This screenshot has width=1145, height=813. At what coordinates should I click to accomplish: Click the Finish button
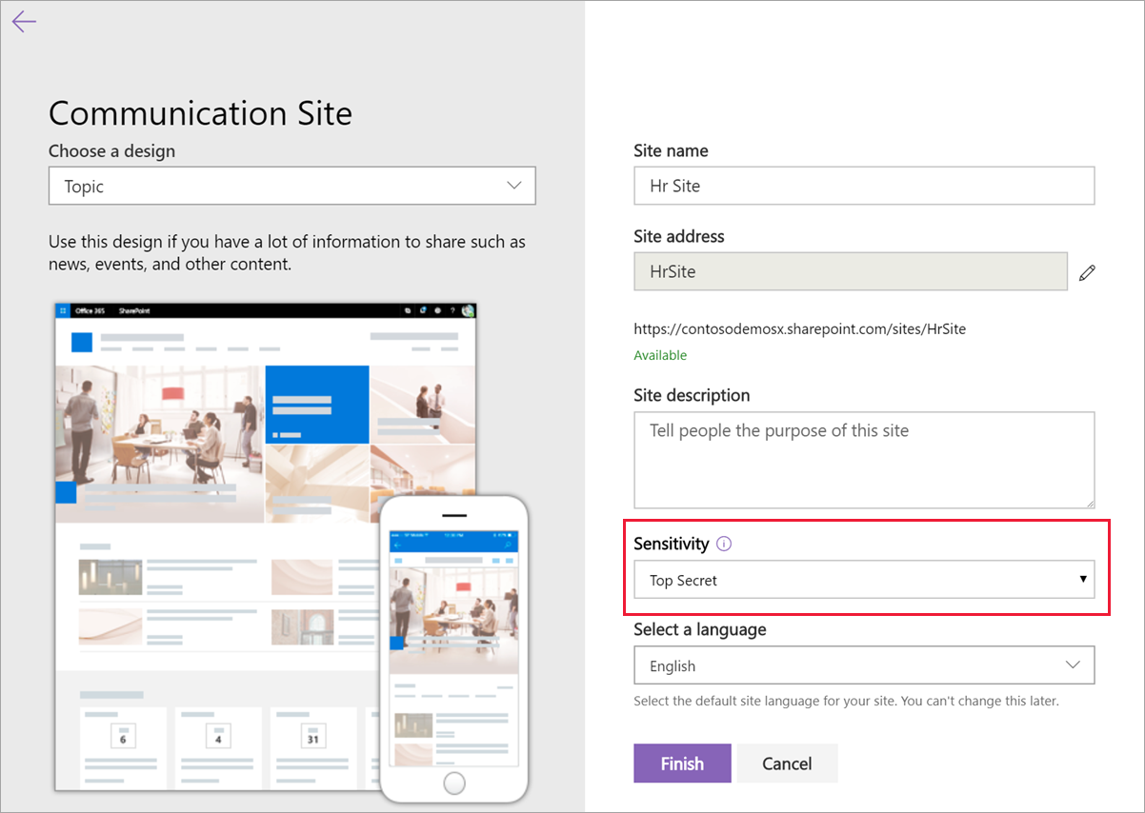(x=682, y=763)
